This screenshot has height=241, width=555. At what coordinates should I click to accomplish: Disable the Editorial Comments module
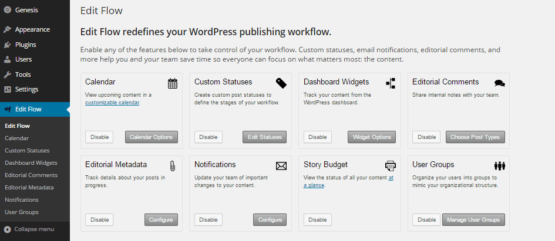point(426,137)
